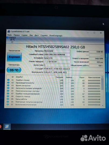Click the Интерфейс Serial ATA field

point(57,58)
